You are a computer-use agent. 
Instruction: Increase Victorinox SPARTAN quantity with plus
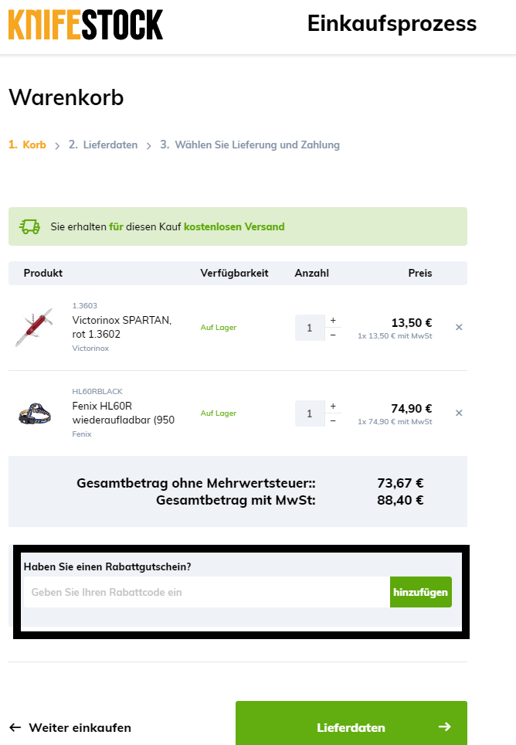pos(333,320)
